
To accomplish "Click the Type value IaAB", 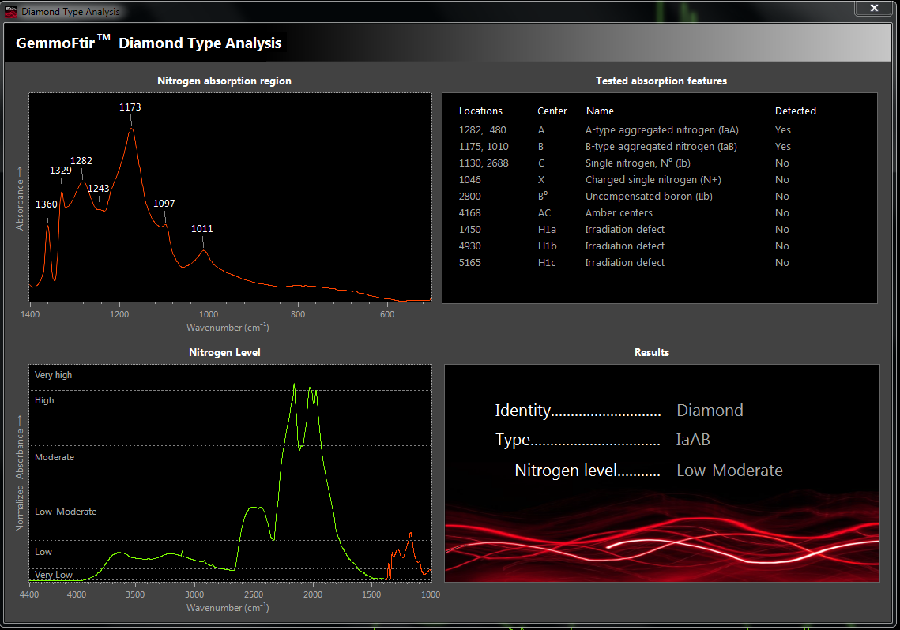I will point(693,440).
